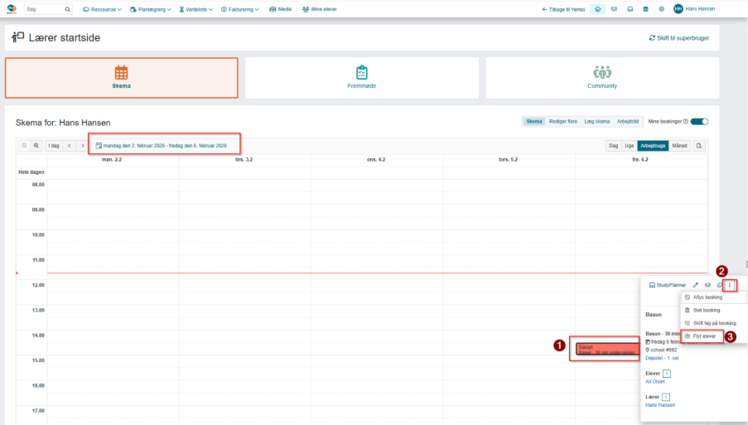Click the zoom-in magnifier in schedule toolbar

click(36, 146)
